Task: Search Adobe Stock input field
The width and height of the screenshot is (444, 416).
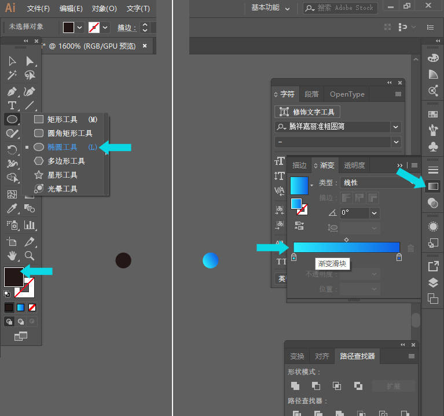Action: [340, 8]
